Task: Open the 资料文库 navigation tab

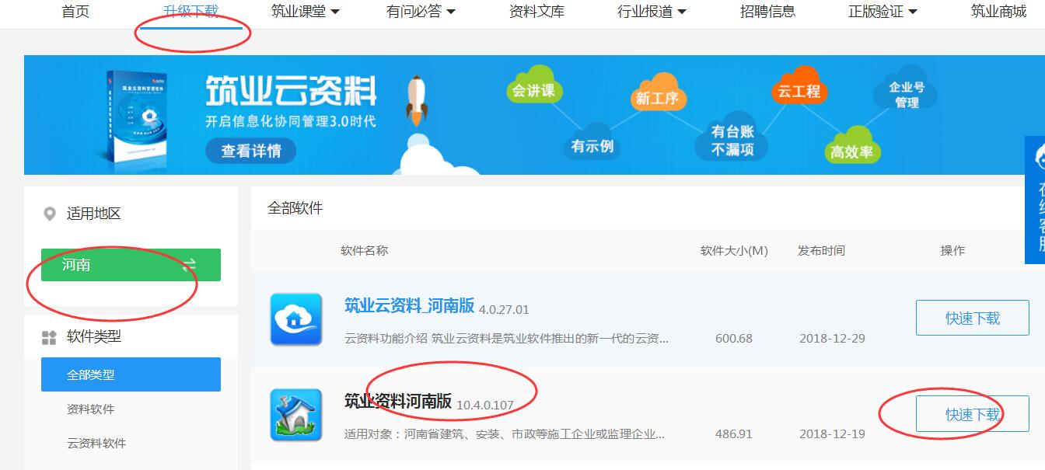Action: coord(536,12)
